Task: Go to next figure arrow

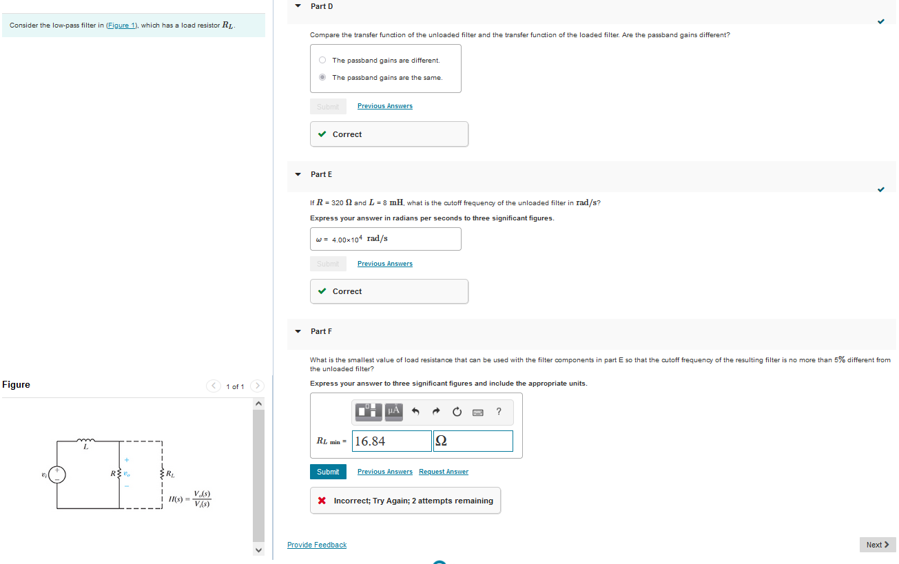Action: [x=258, y=386]
